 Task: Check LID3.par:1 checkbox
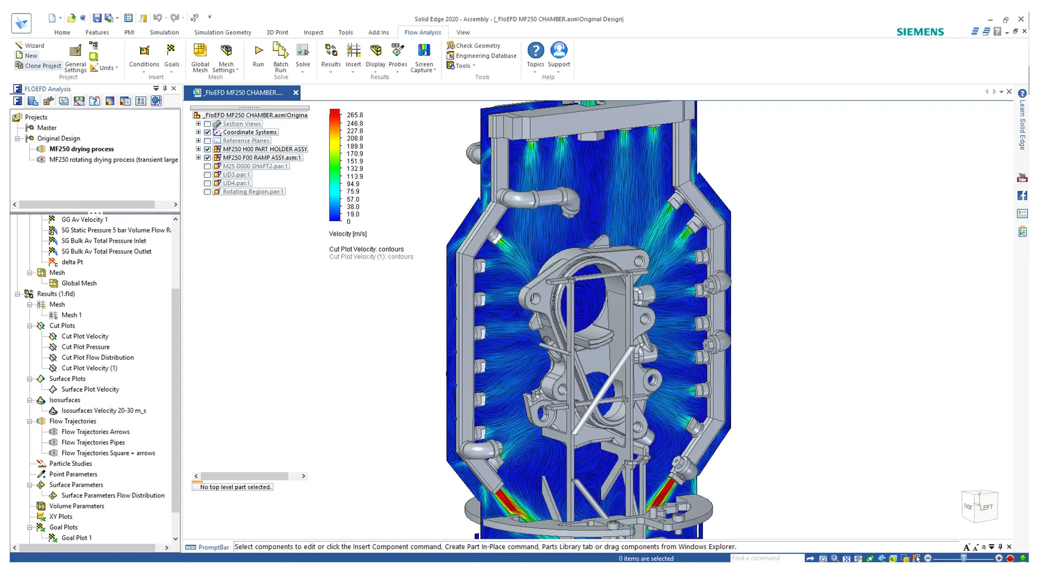point(207,175)
